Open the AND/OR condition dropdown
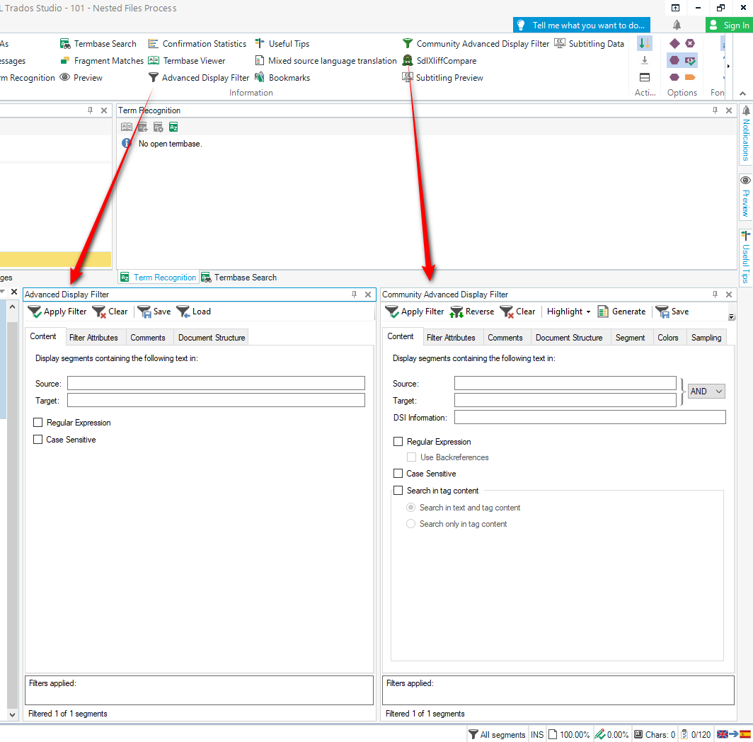Viewport: 753px width, 742px height. tap(706, 390)
